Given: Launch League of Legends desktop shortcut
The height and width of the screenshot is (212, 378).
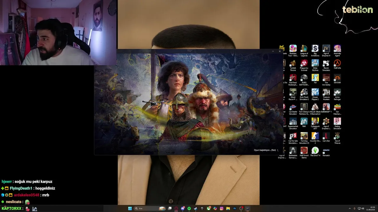Looking at the screenshot, I should tap(304, 51).
